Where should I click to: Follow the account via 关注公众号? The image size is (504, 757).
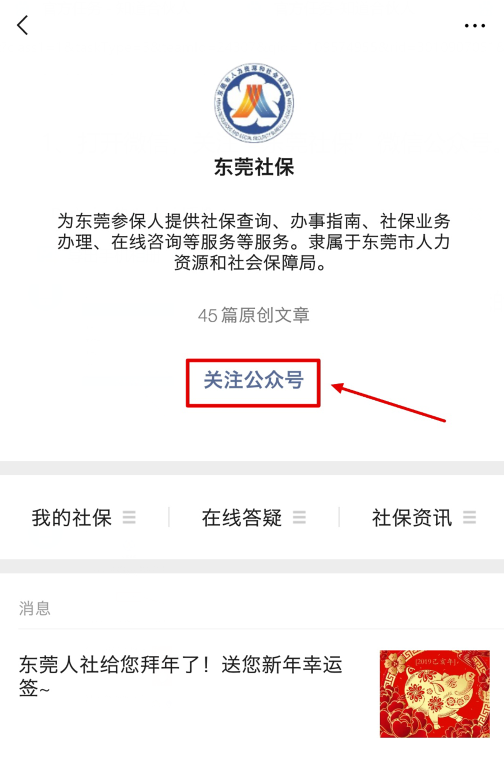coord(253,381)
